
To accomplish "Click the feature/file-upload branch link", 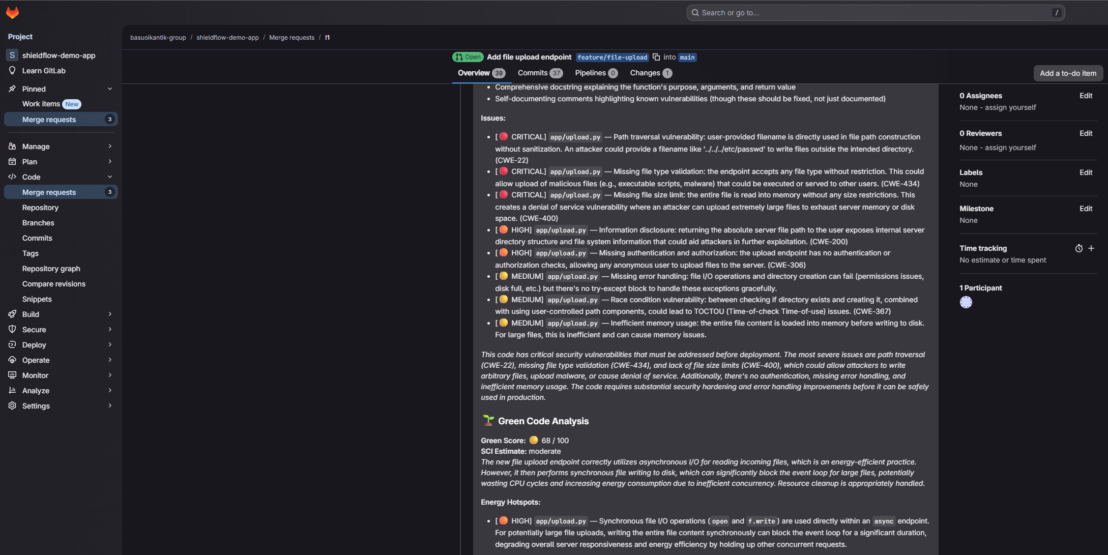I will pyautogui.click(x=612, y=57).
